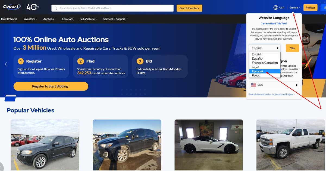Image resolution: width=326 pixels, height=171 pixels.
Task: Click the previous slide arrow on banner
Action: point(6,64)
